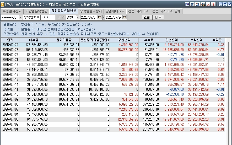Image resolution: width=232 pixels, height=145 pixels.
Task: Click the duplicate window icon
Action: [x=197, y=4]
